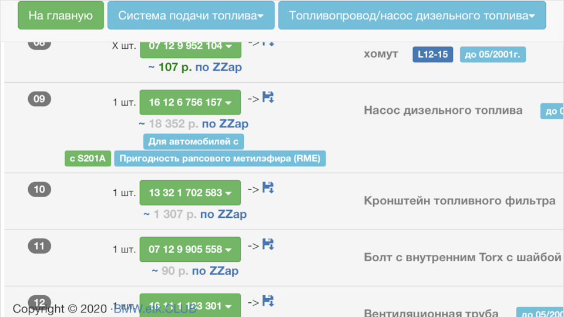
Task: Click the 'L12-15' blue tag
Action: pyautogui.click(x=432, y=55)
